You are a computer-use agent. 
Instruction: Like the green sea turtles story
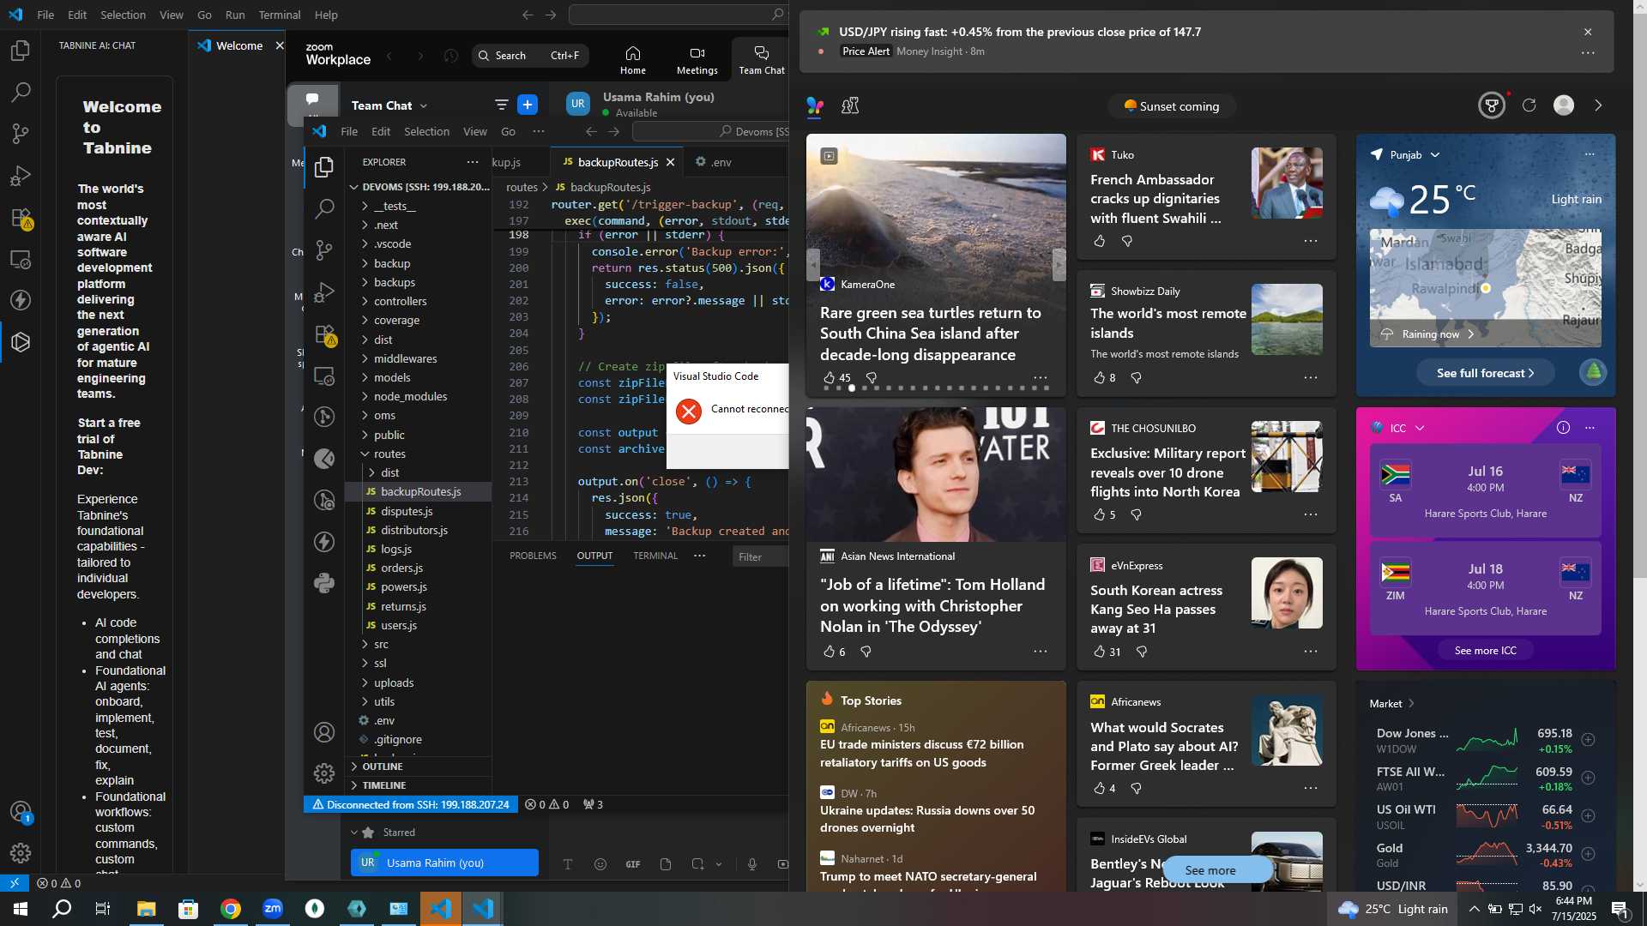829,377
